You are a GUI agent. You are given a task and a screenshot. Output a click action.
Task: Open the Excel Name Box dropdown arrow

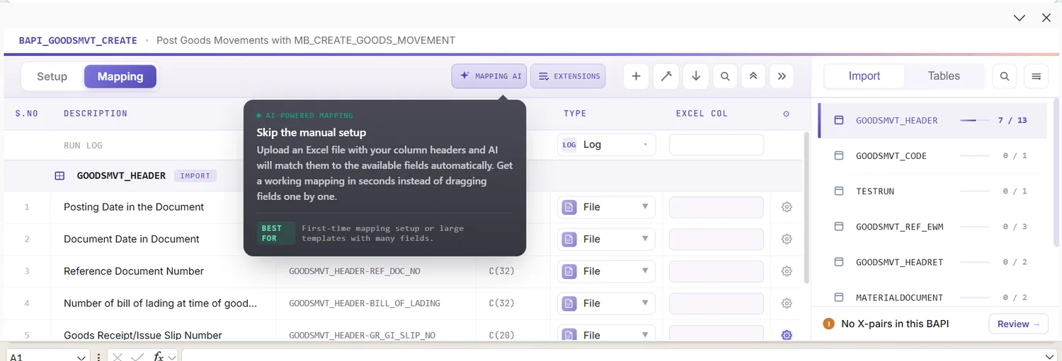[81, 357]
